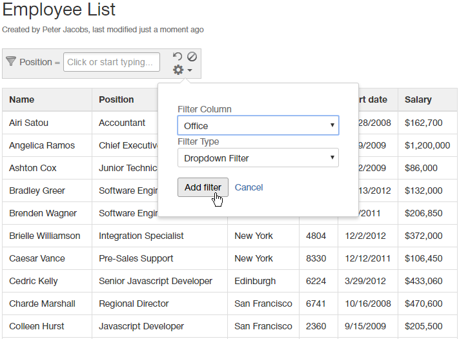
Task: Click Cedric Kelly's $433,060 salary cell
Action: click(423, 281)
